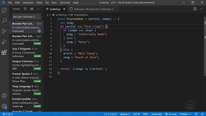Change language mode via JavaScript
The width and height of the screenshot is (206, 116).
156,114
